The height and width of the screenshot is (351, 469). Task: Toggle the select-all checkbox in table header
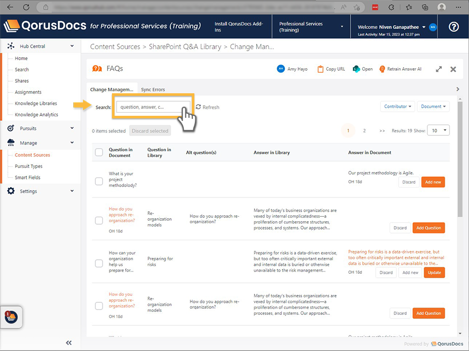point(99,152)
